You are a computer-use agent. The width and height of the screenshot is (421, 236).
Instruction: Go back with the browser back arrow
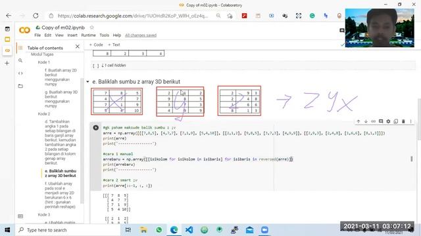click(x=9, y=16)
